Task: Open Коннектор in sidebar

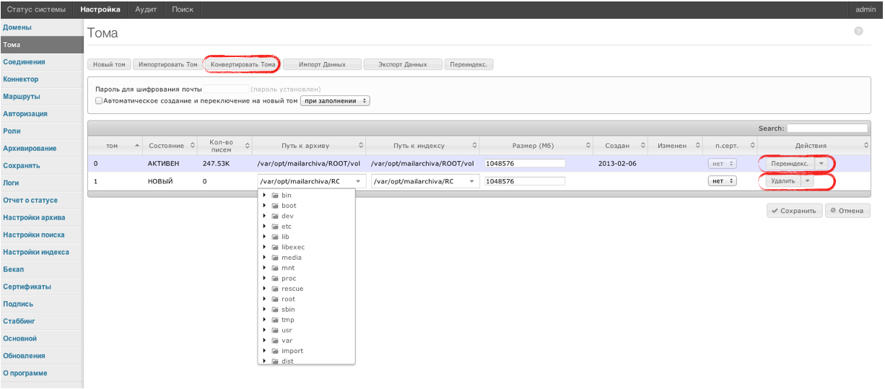Action: click(x=41, y=79)
